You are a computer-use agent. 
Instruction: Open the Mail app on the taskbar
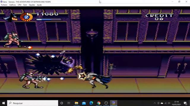click(84, 103)
